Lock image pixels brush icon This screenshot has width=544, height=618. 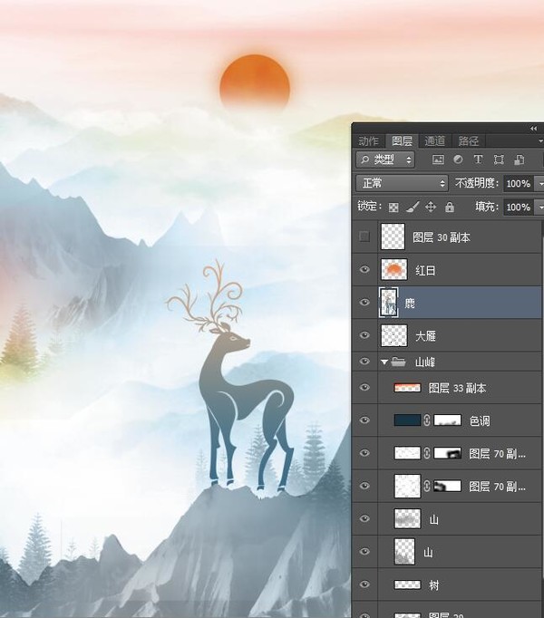click(413, 207)
